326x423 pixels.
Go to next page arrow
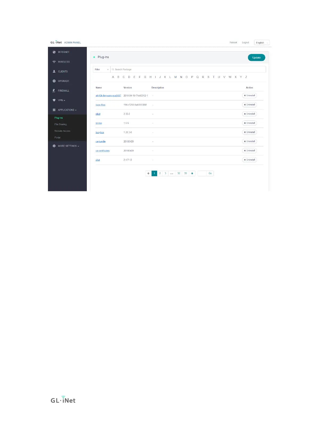pyautogui.click(x=192, y=174)
